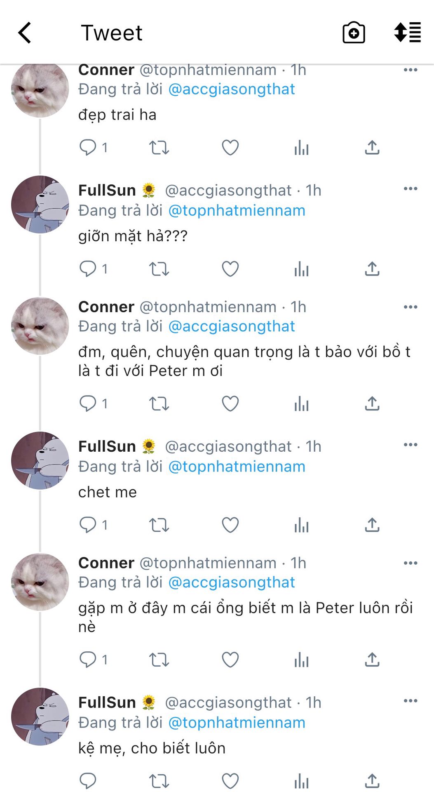Open the thread sort icon in header
The width and height of the screenshot is (434, 792).
point(407,33)
